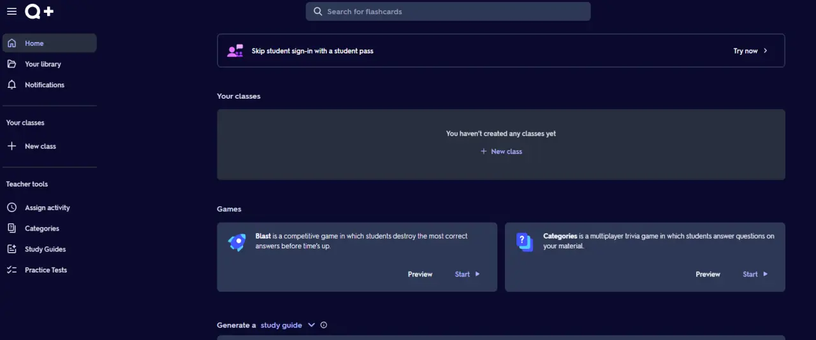
Task: Click the Your library folder icon
Action: 11,64
